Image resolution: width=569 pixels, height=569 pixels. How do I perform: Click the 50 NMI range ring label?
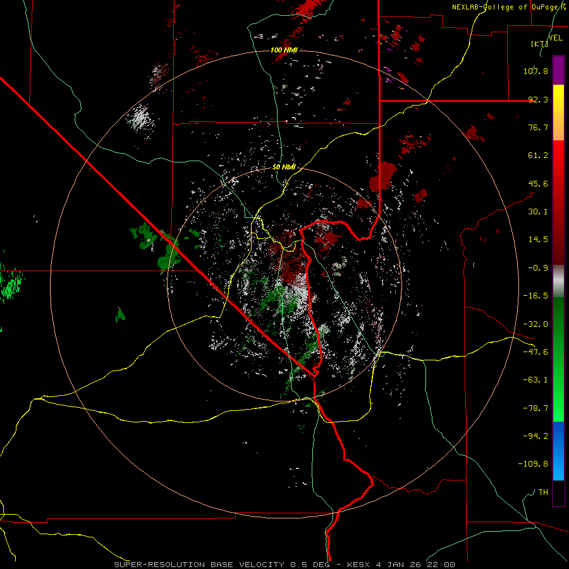[x=284, y=168]
